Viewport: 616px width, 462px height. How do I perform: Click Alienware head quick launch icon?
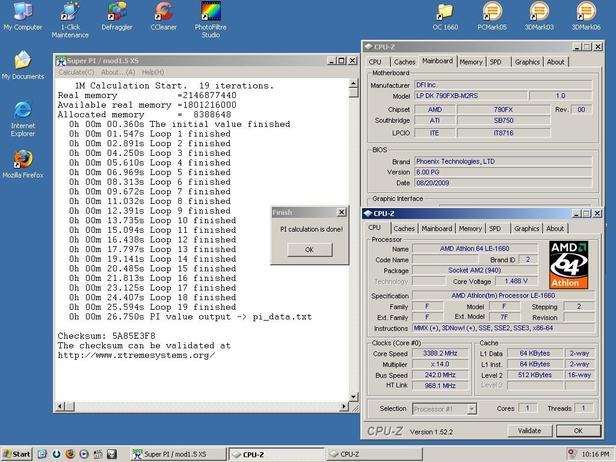[x=112, y=454]
